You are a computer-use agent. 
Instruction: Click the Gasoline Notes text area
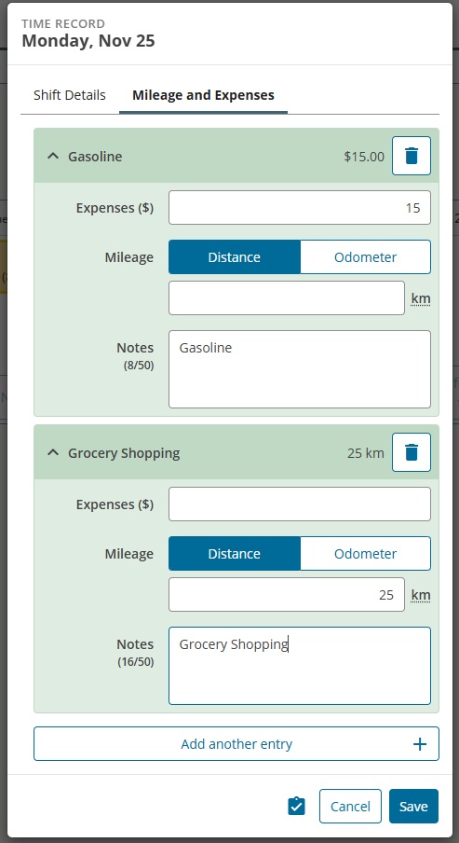pyautogui.click(x=300, y=369)
